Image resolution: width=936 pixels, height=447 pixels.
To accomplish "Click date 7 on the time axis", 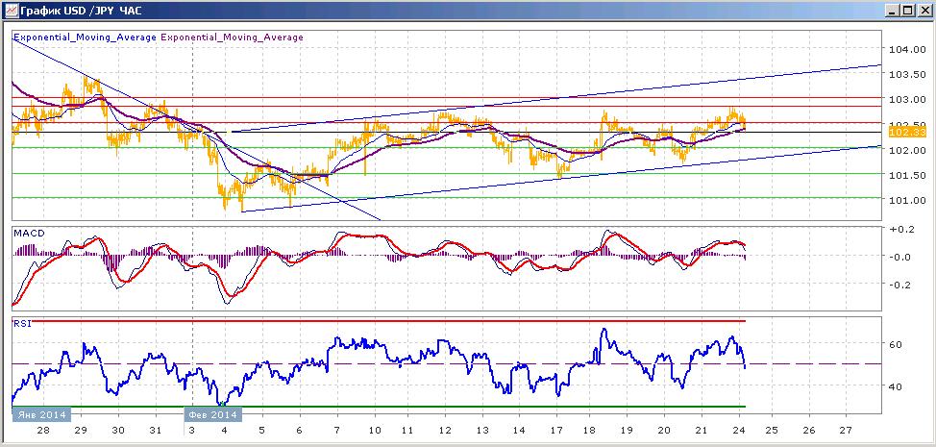I will click(337, 431).
